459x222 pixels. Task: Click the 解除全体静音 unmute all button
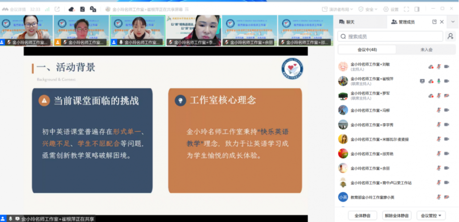(397, 216)
